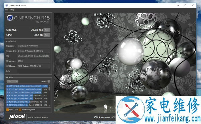The width and height of the screenshot is (201, 124).
Task: Select the i7-4770K ranking entry
Action: (x=27, y=96)
